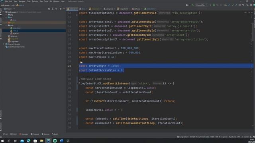Click the Git push arrow icon
Screen dimensions: 255x143
pyautogui.click(x=236, y=5)
